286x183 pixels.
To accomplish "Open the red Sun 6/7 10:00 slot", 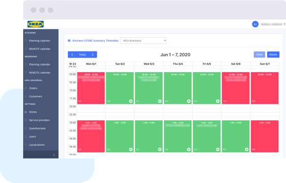I will click(265, 88).
